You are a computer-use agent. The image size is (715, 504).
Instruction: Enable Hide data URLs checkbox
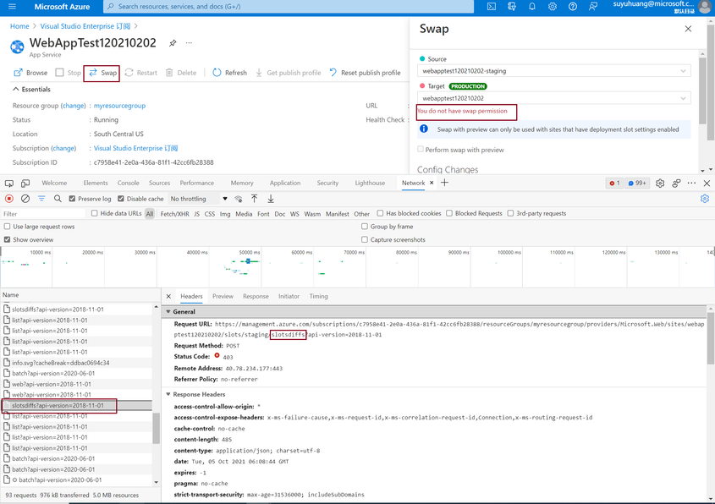tap(95, 213)
